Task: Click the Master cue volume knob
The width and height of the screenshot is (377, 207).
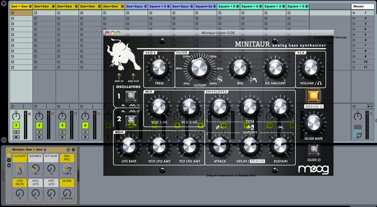Action: [358, 134]
